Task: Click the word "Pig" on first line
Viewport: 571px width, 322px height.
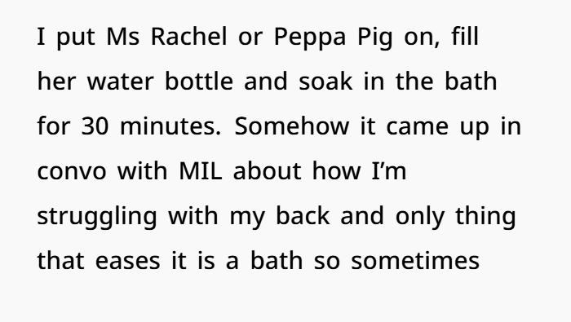Action: point(374,38)
